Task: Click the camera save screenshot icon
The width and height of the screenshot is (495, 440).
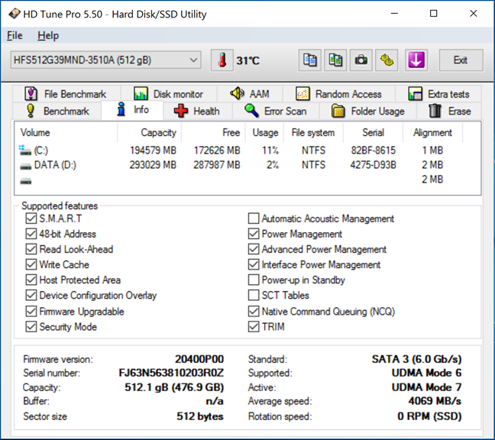Action: [361, 60]
